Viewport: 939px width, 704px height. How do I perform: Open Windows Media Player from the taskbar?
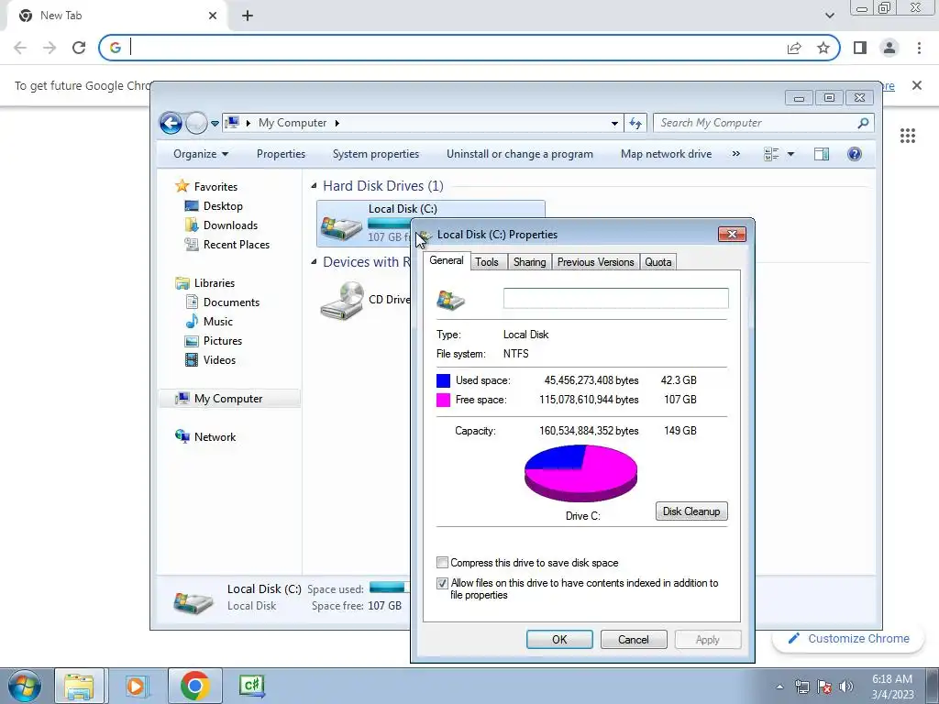point(137,686)
